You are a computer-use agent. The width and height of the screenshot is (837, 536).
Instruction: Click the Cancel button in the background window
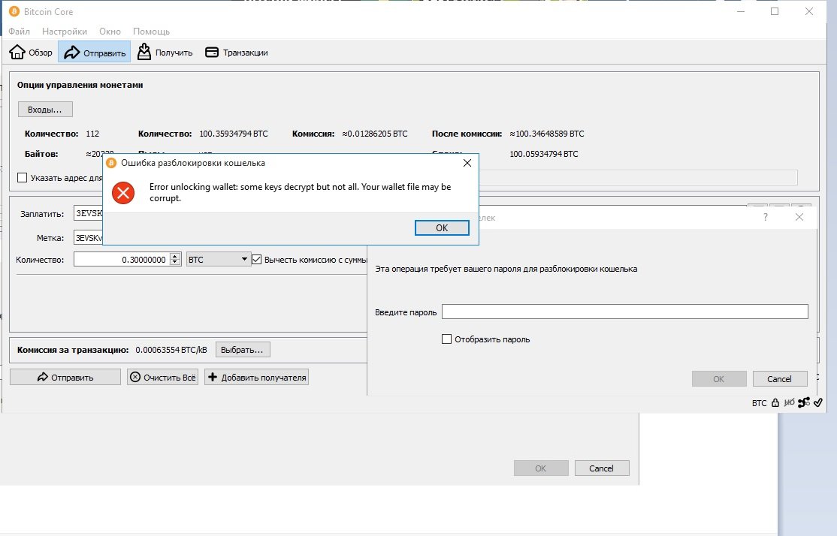coord(602,468)
